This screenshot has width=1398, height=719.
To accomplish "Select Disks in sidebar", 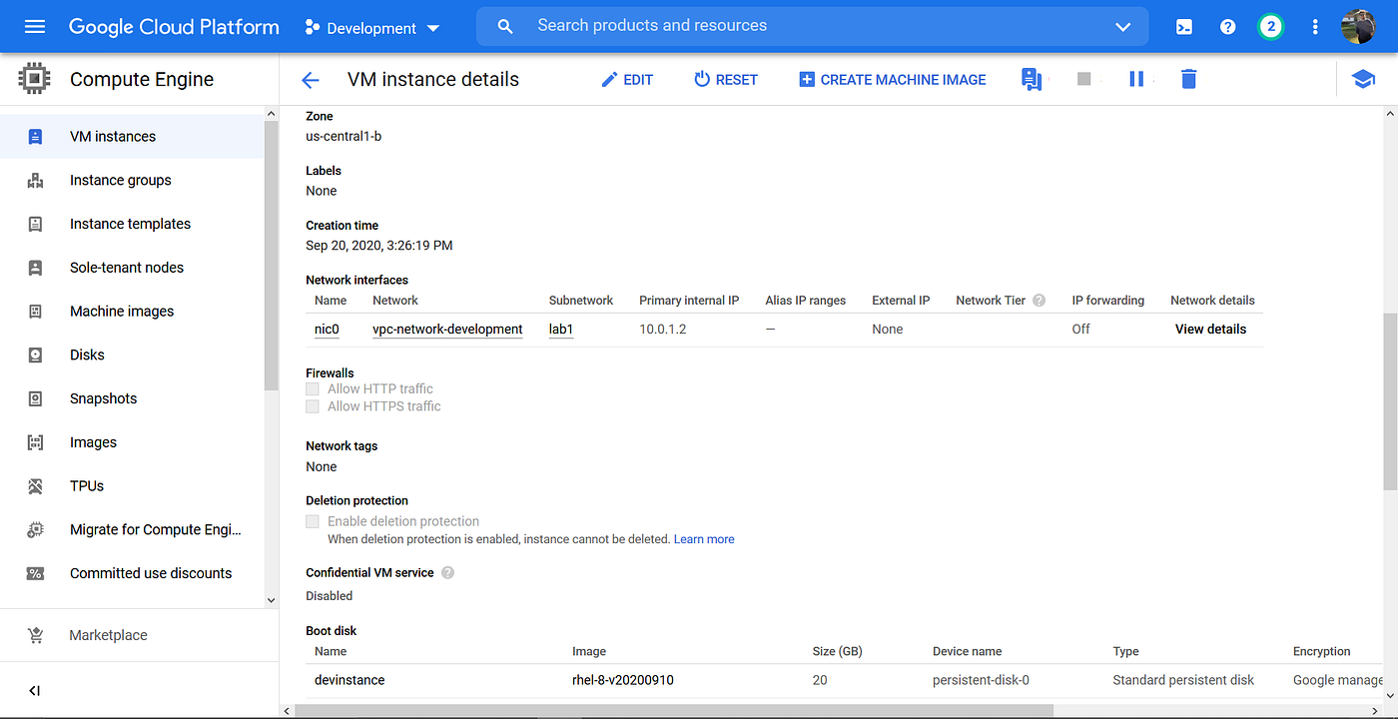I will pyautogui.click(x=132, y=355).
